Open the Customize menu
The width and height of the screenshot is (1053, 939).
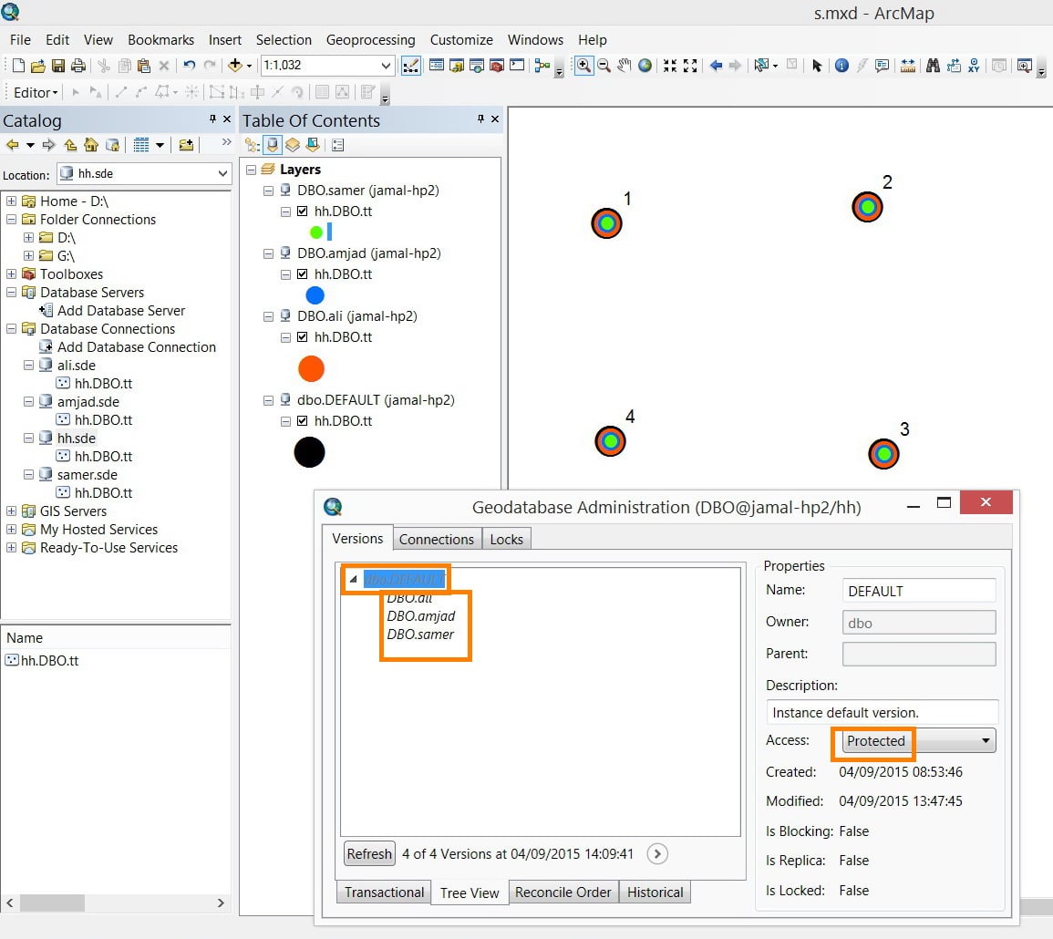461,39
